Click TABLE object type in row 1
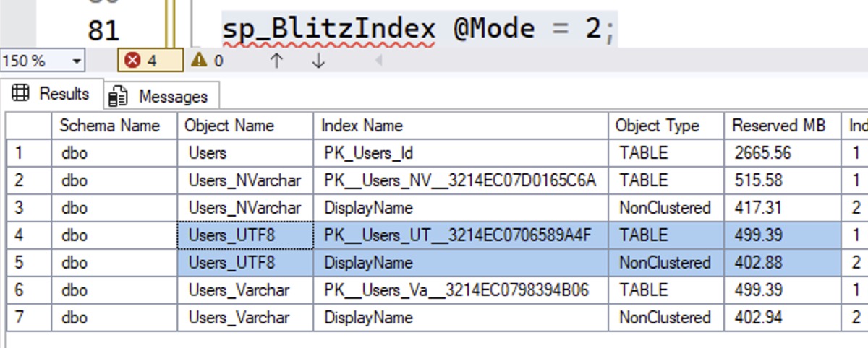 (x=666, y=153)
